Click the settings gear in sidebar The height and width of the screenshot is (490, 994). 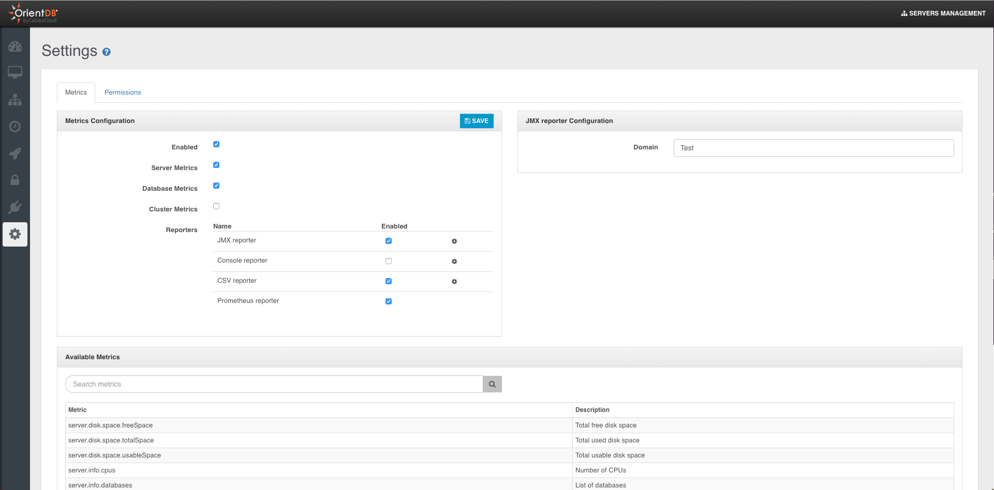point(15,234)
